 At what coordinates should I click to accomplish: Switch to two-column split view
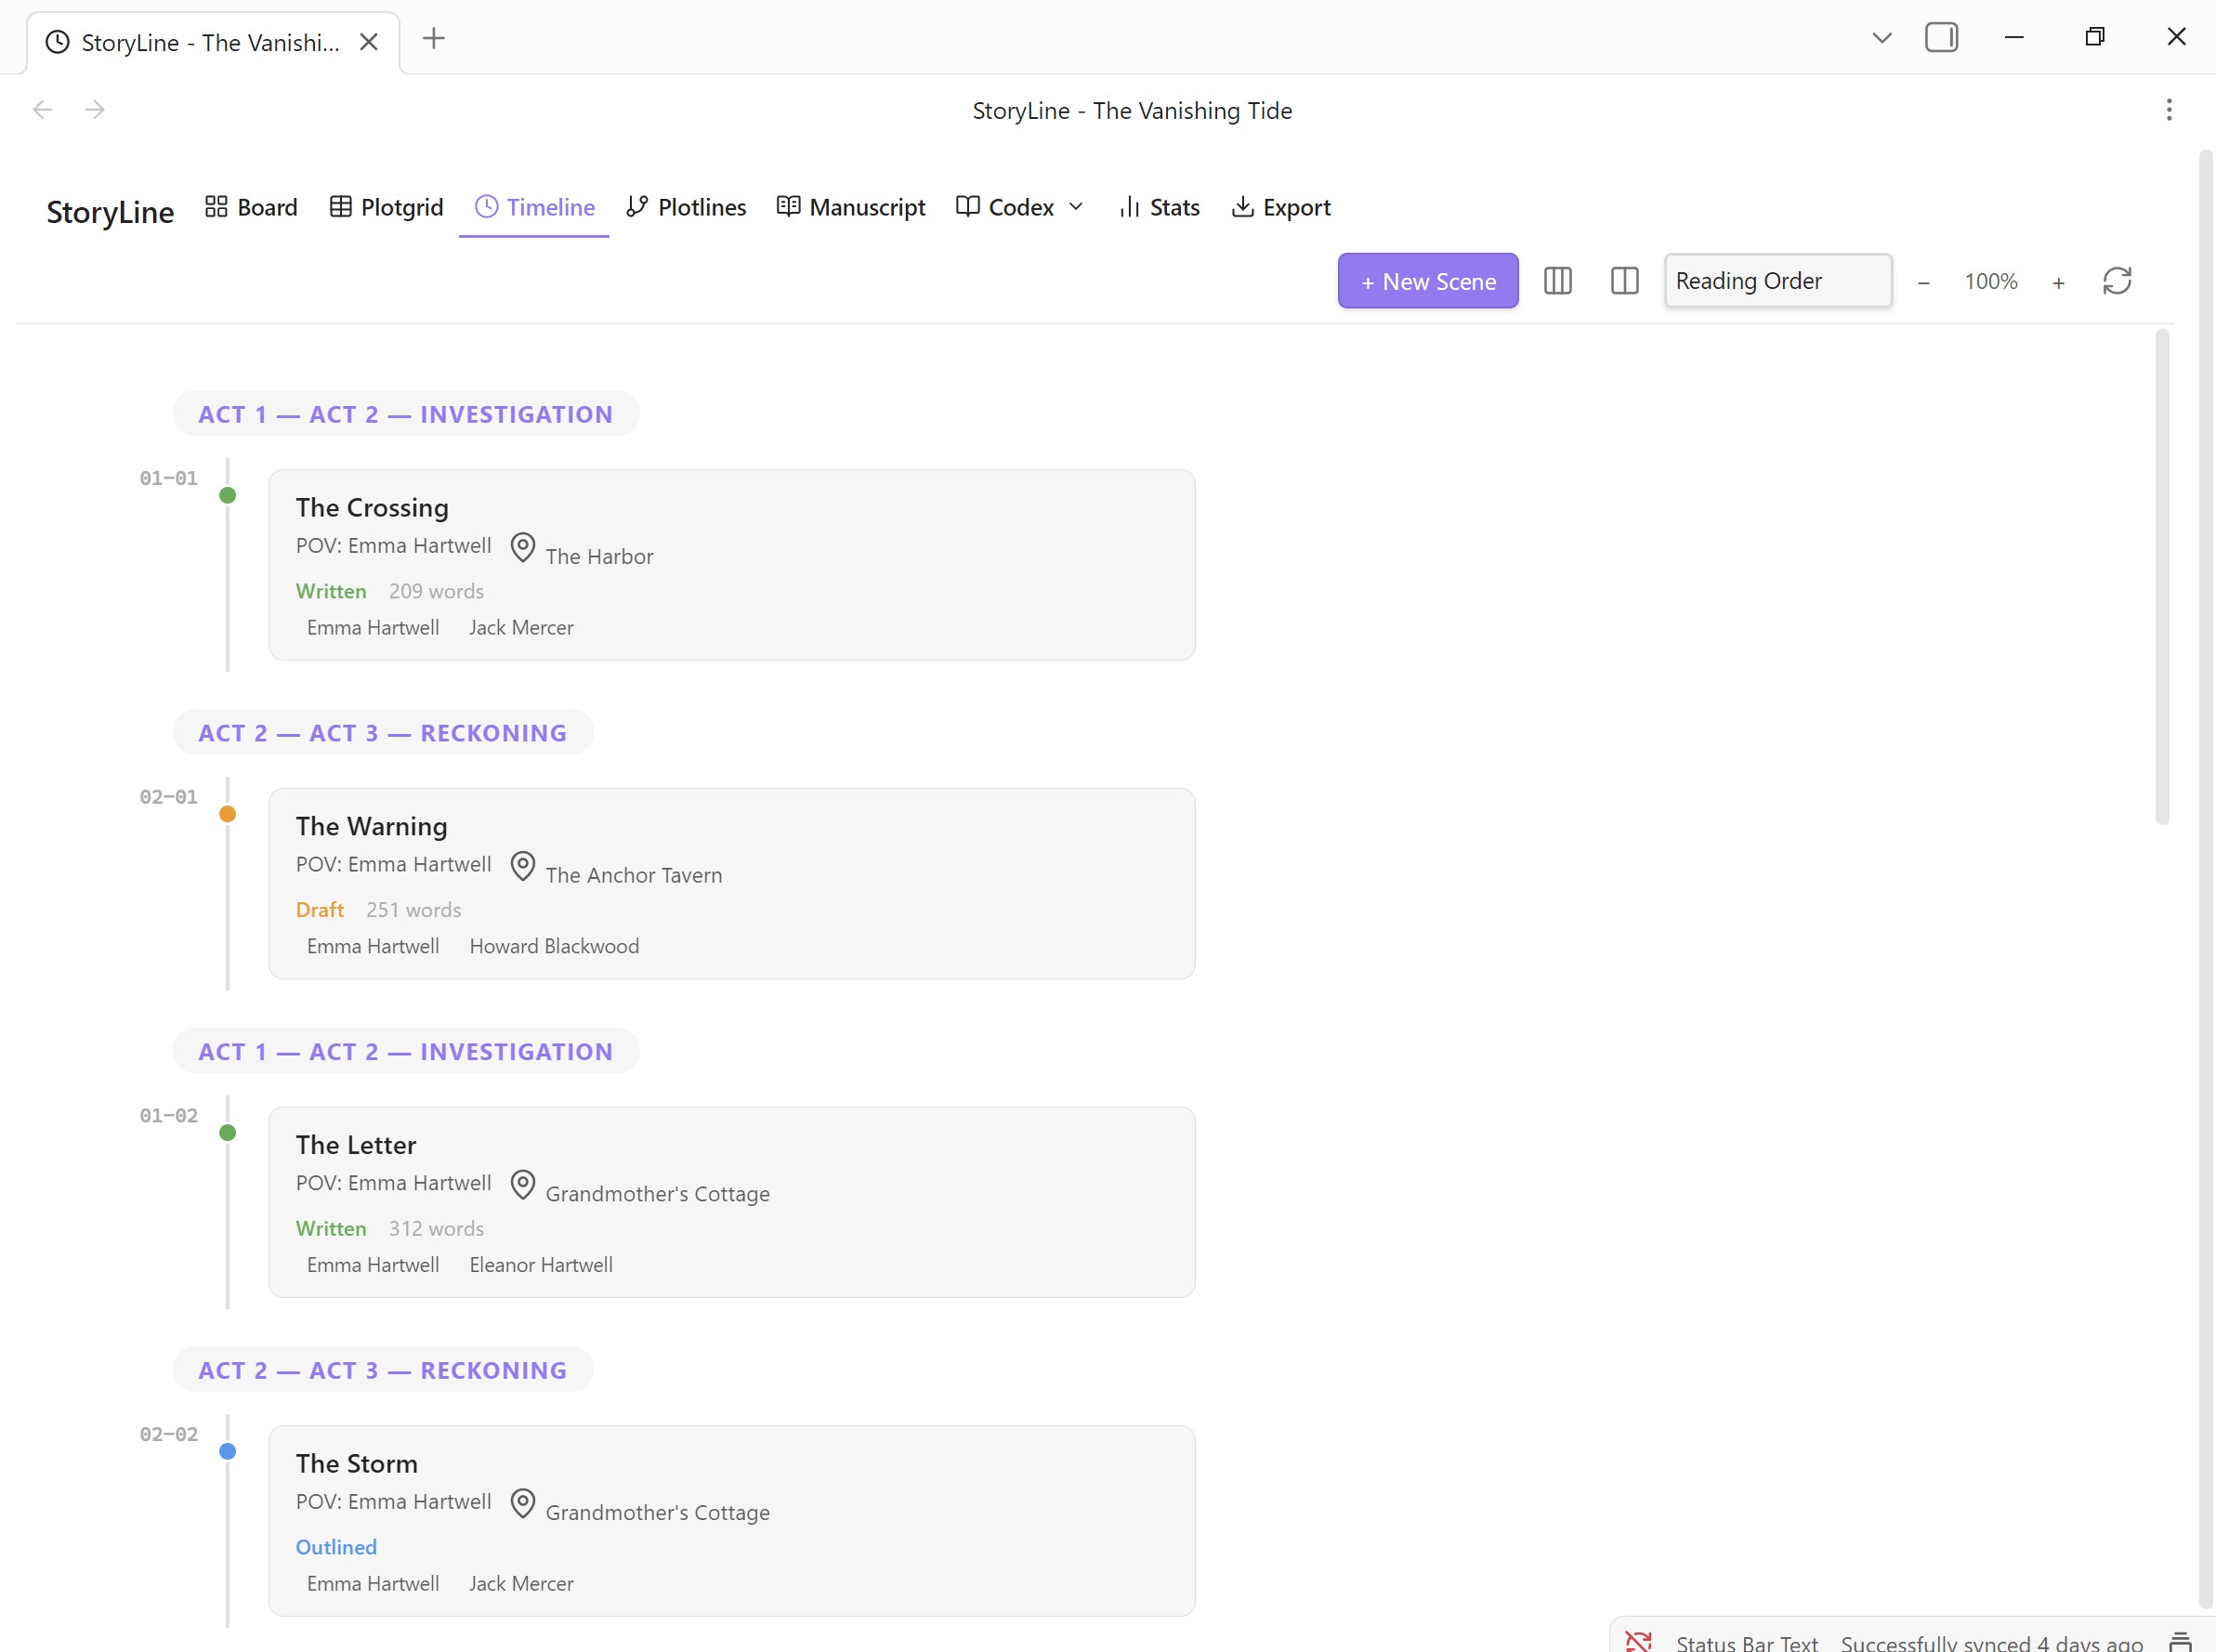coord(1624,281)
